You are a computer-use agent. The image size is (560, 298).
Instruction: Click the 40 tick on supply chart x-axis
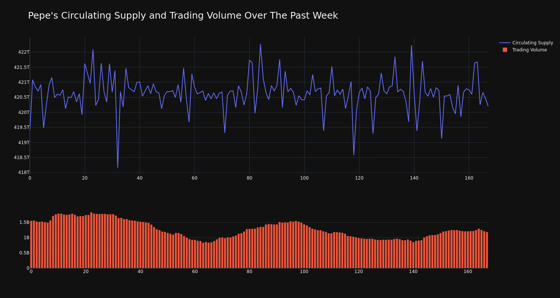tap(140, 178)
